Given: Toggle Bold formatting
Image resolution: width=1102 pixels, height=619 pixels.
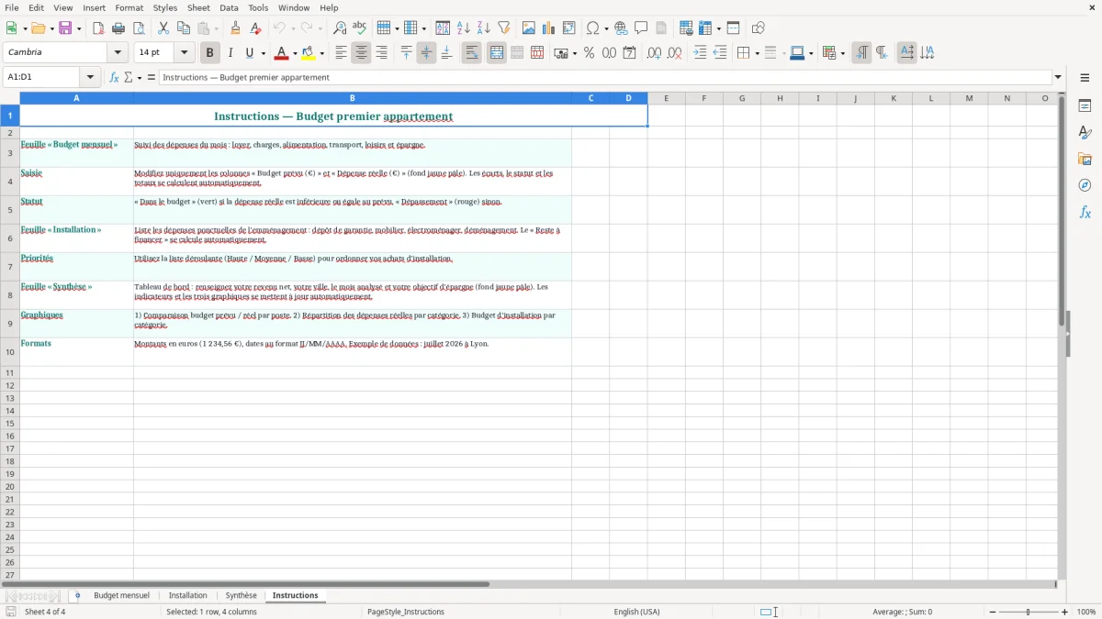Looking at the screenshot, I should point(209,53).
